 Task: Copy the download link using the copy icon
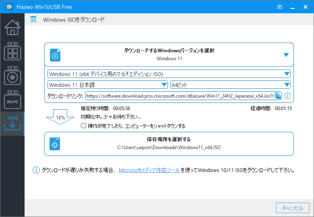coord(278,95)
